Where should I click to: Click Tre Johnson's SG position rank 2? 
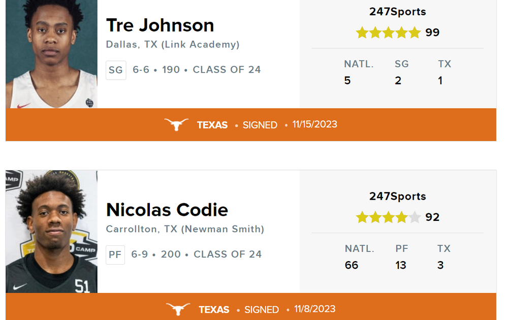[x=398, y=81]
